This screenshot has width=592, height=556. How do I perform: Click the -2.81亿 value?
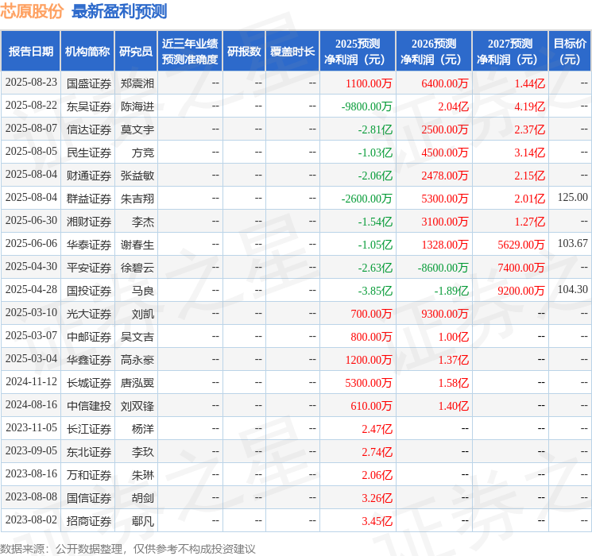tap(375, 129)
